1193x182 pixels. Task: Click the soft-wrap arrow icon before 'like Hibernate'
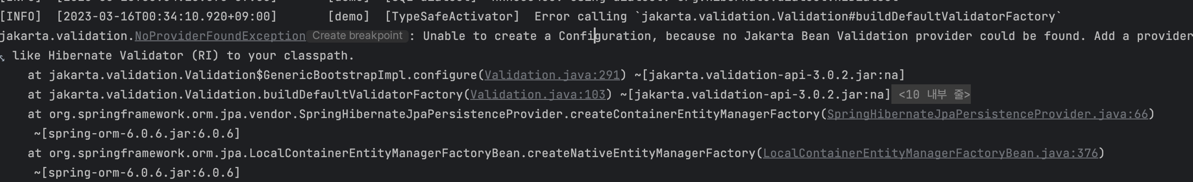(3, 57)
